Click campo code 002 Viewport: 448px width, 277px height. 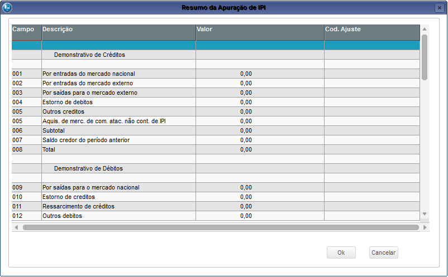click(x=17, y=83)
